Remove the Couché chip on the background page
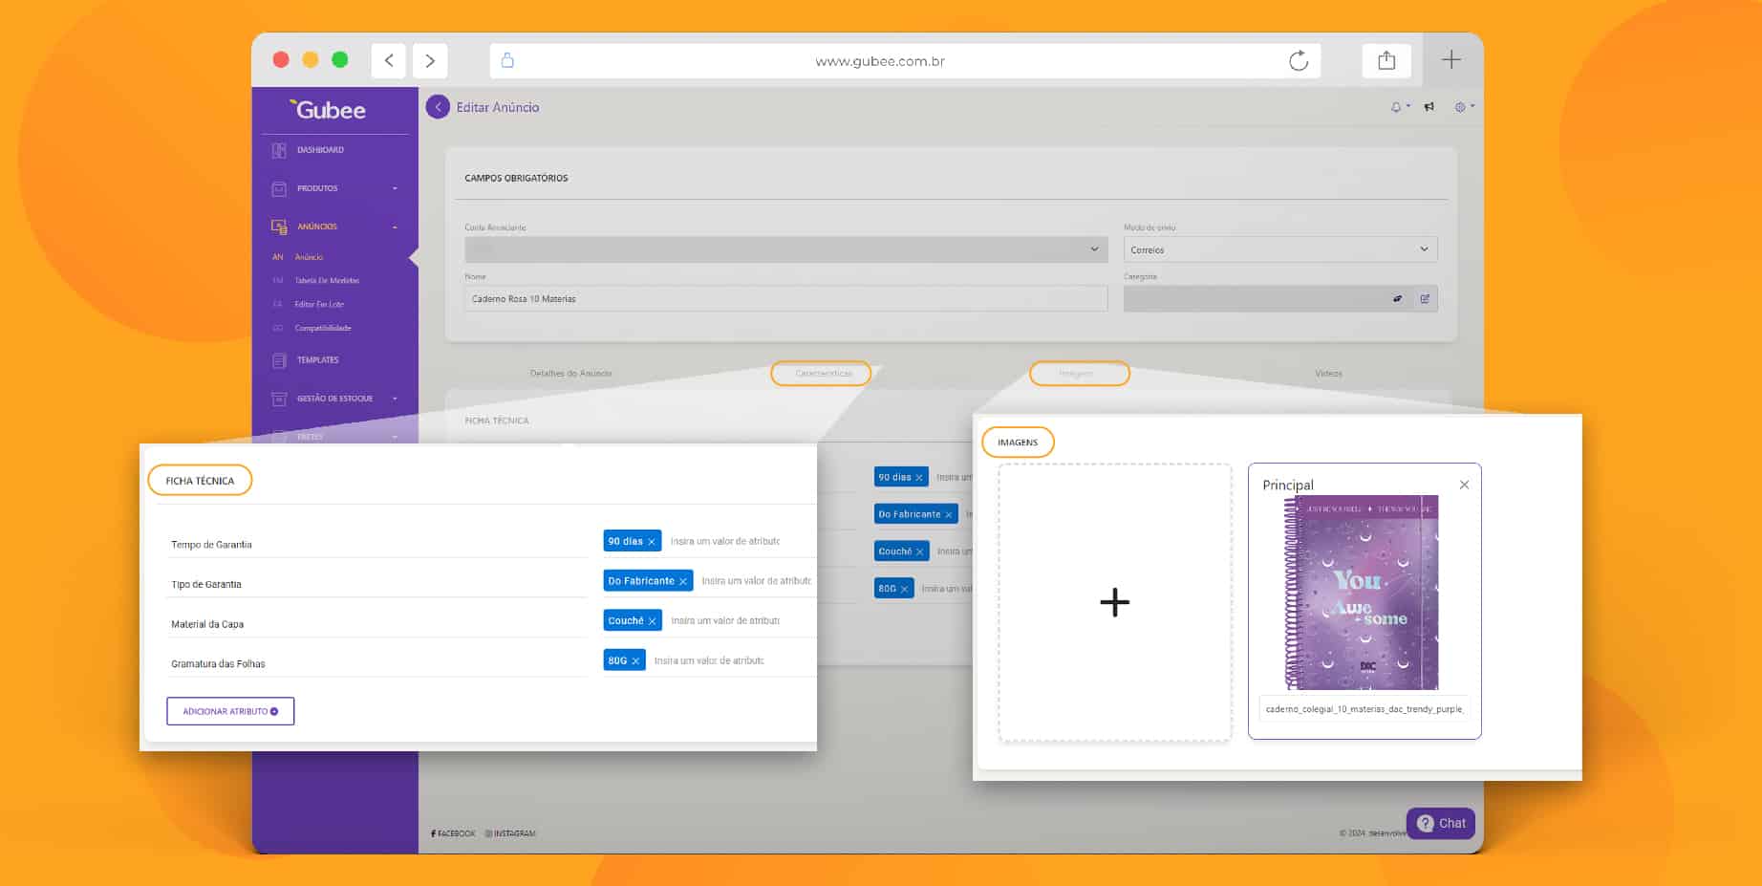 919,551
